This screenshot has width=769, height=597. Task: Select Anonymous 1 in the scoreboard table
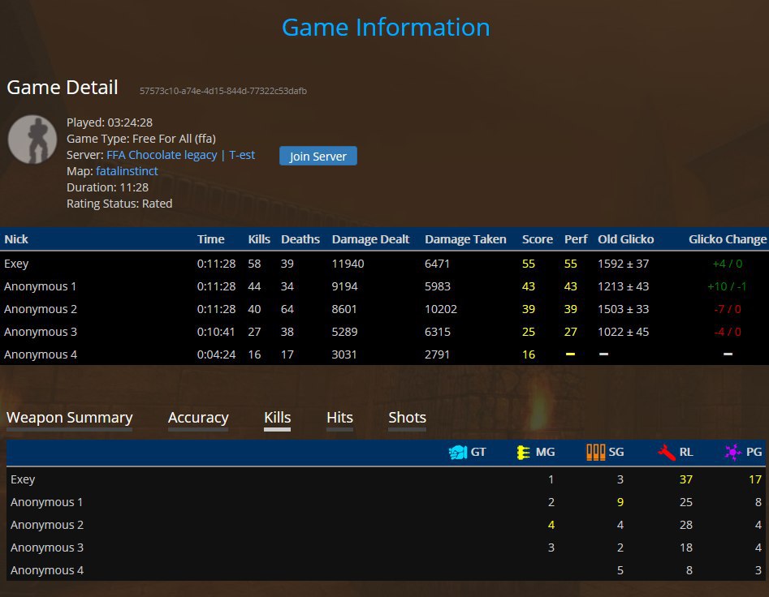(x=41, y=286)
